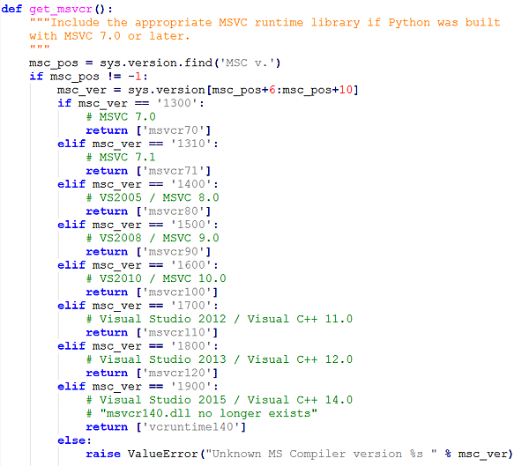Click the number 6 in msc_pos+6
The width and height of the screenshot is (529, 466).
tap(272, 90)
